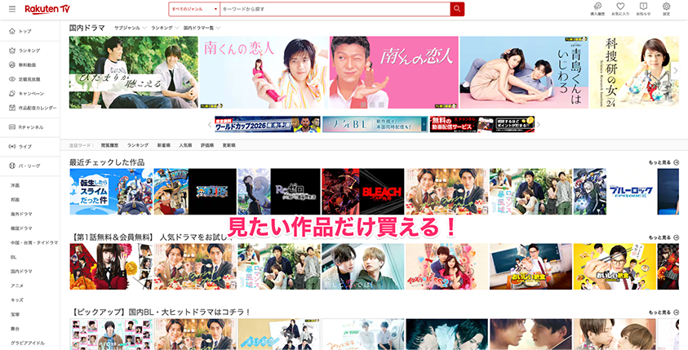The width and height of the screenshot is (688, 350).
Task: Open yellow おいしい給食 thumbnail
Action: (615, 267)
